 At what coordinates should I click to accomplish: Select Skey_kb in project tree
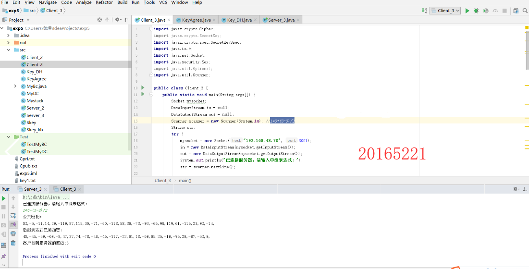(35, 130)
